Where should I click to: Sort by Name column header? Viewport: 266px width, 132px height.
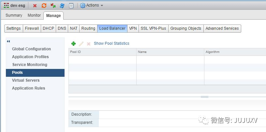click(170, 52)
